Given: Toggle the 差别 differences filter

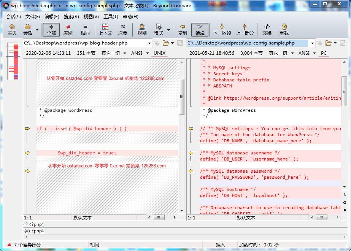Looking at the screenshot, I should point(68,30).
